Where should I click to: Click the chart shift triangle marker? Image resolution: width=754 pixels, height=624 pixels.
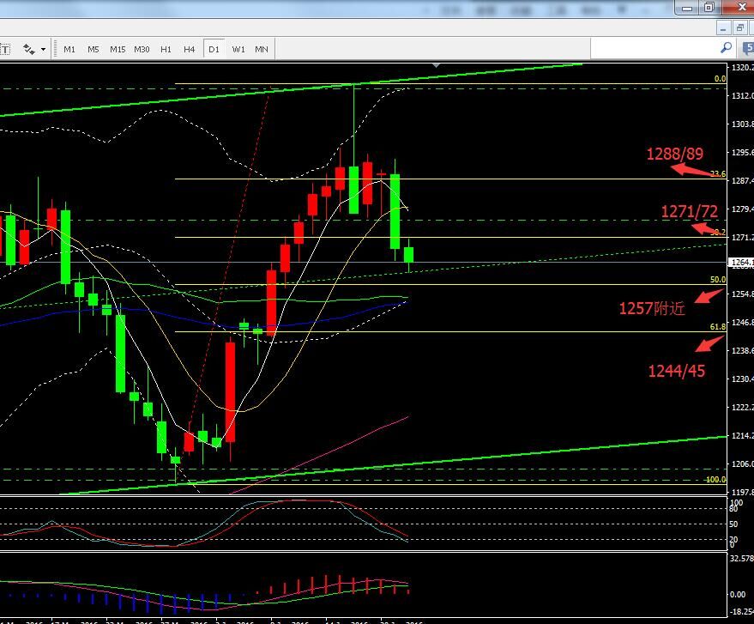pyautogui.click(x=437, y=64)
